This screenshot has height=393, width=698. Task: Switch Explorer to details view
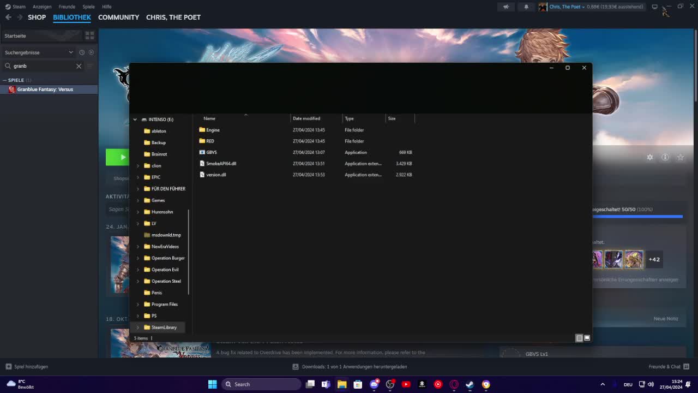click(578, 337)
